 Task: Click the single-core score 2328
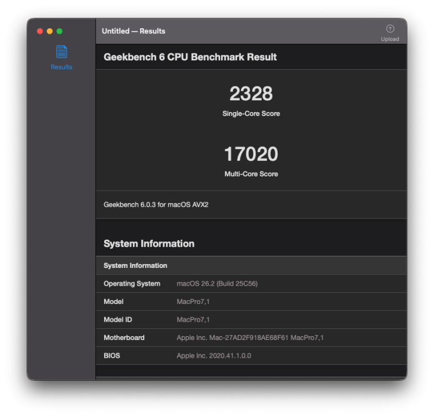pos(251,94)
